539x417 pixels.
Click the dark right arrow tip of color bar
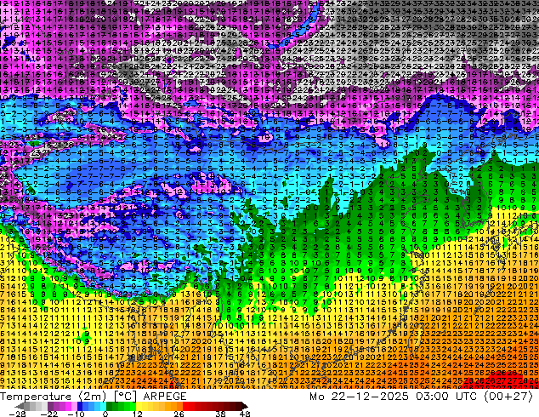tap(244, 406)
